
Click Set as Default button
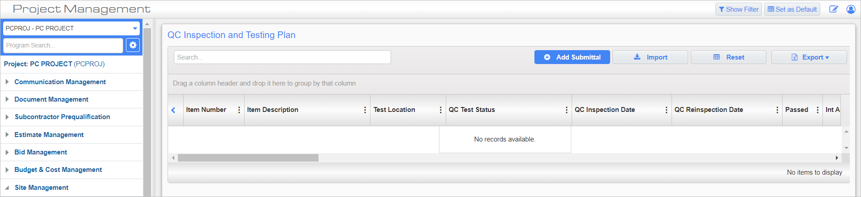click(x=792, y=9)
